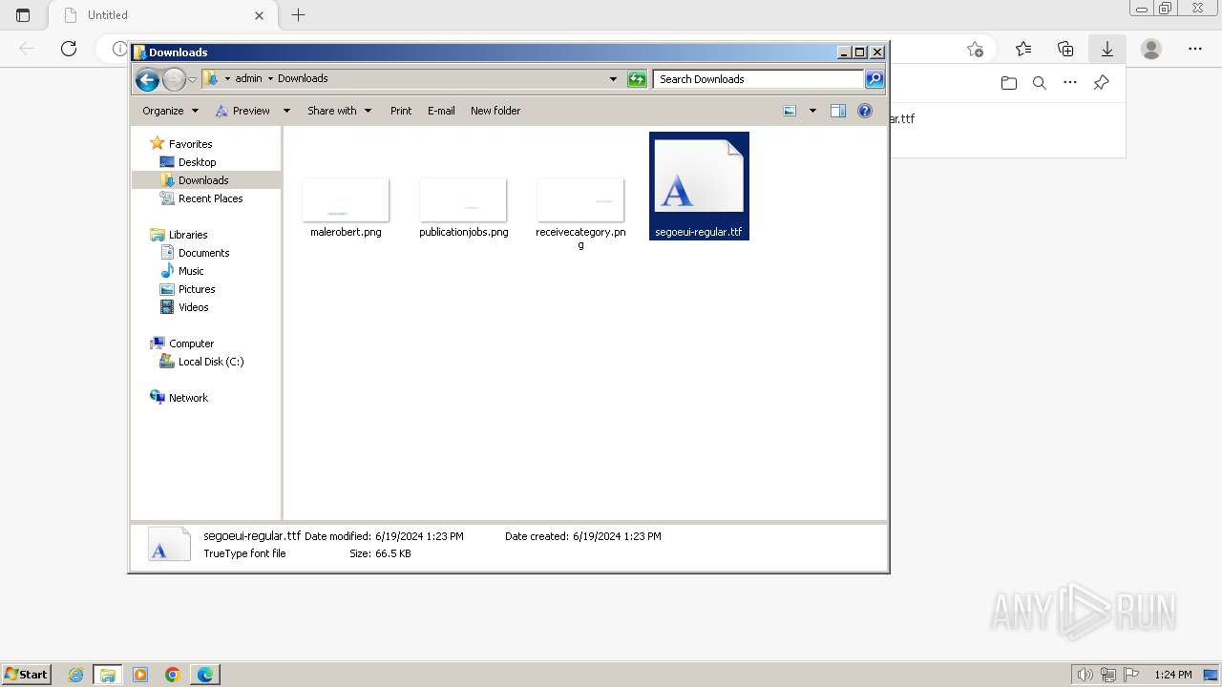Open Explorer Help icon
The width and height of the screenshot is (1222, 687).
pyautogui.click(x=865, y=111)
